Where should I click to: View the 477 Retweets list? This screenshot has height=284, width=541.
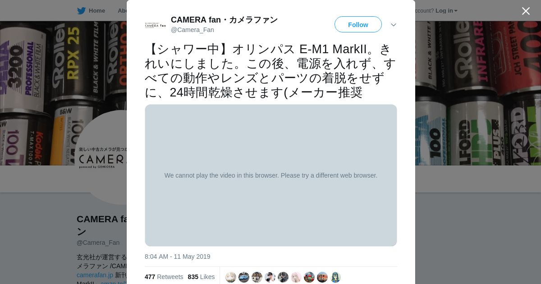(164, 277)
